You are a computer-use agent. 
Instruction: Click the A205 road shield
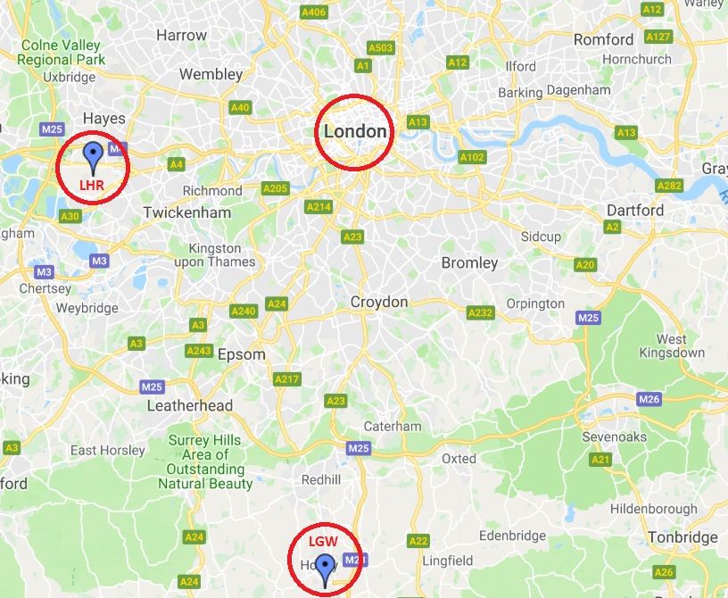click(276, 188)
